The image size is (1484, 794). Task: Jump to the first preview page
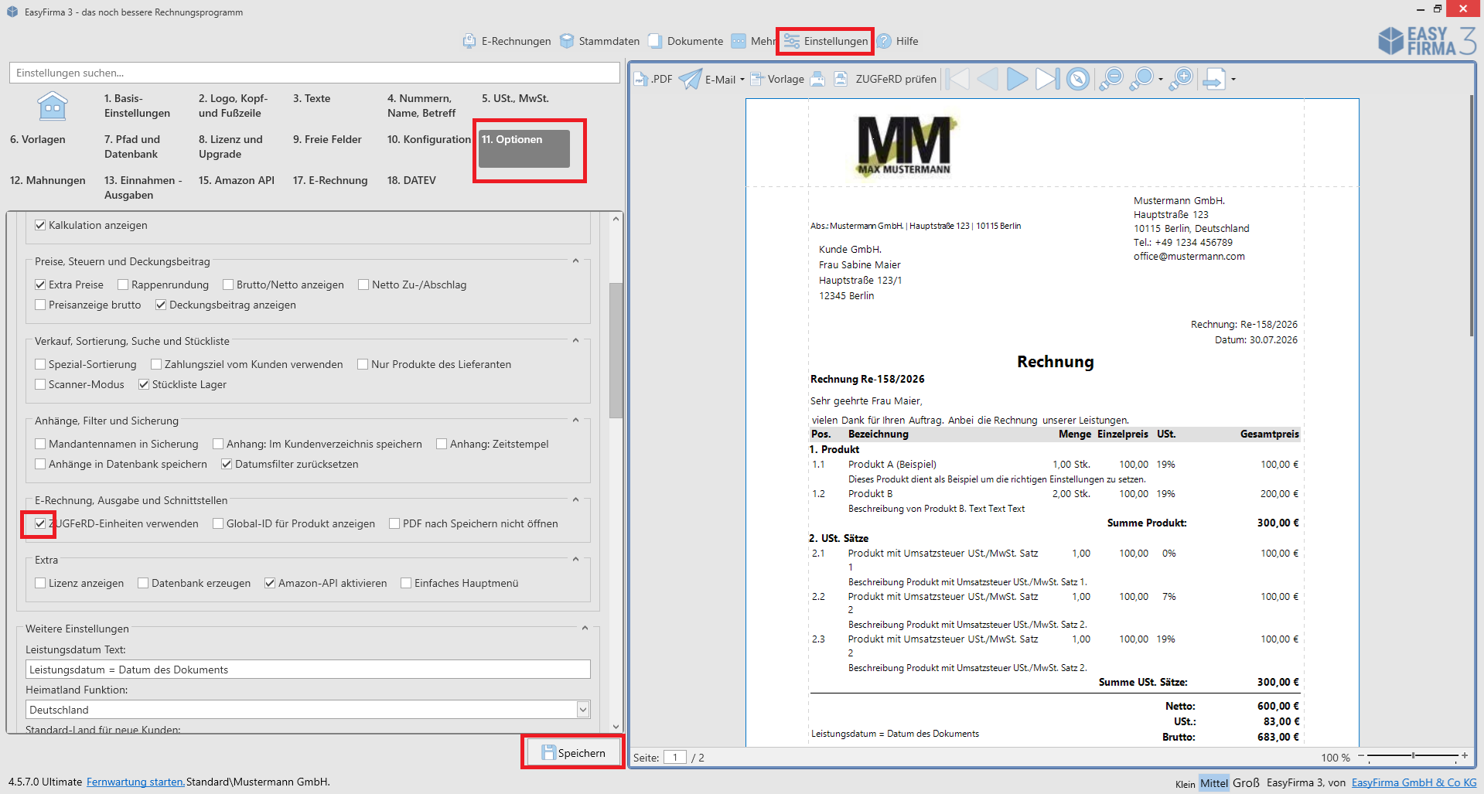[957, 79]
